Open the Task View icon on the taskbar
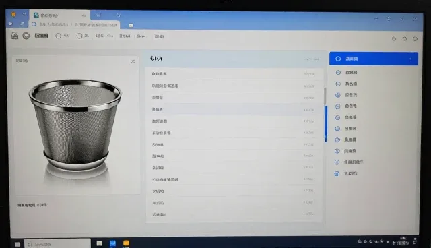The image size is (431, 248). tap(99, 243)
